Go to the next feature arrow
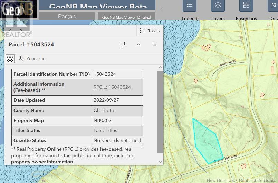This screenshot has height=183, width=278. 21,31
